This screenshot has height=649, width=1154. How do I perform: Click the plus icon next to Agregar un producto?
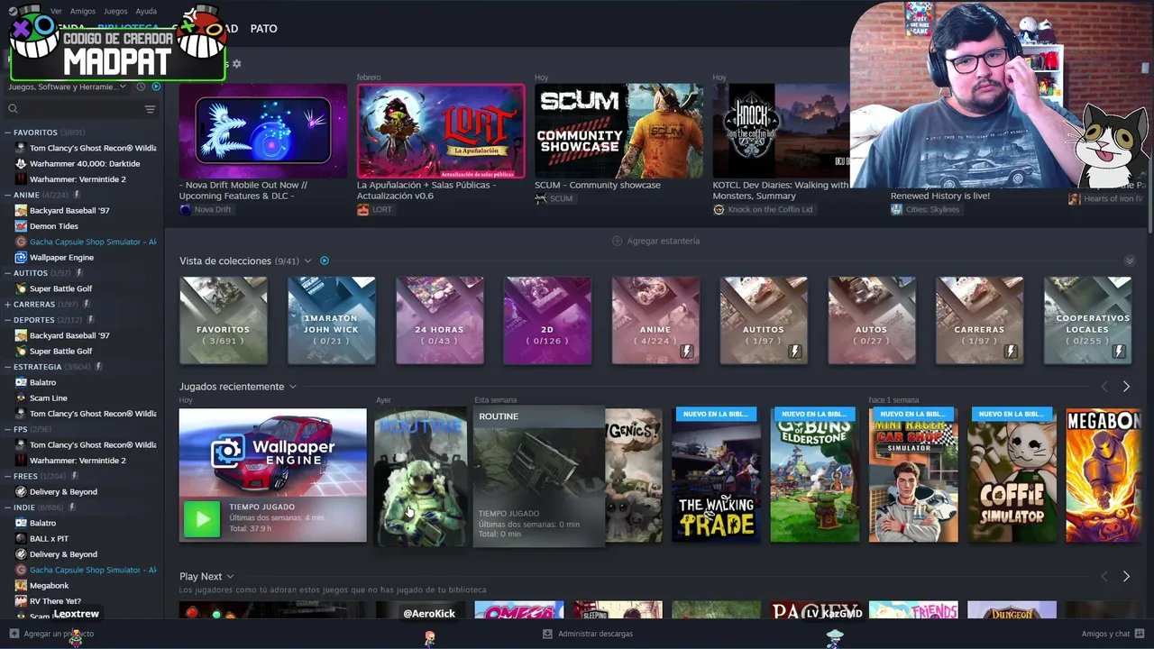pos(14,634)
